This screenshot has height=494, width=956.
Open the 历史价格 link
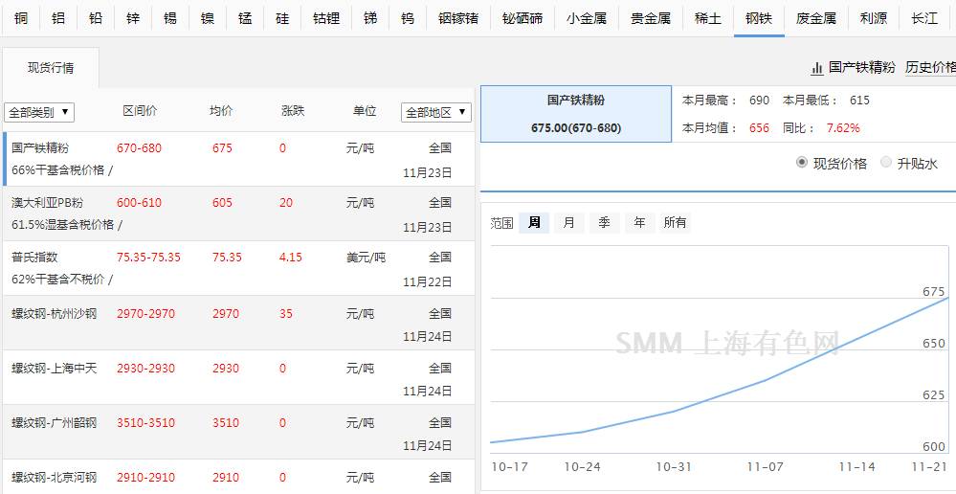tap(930, 68)
